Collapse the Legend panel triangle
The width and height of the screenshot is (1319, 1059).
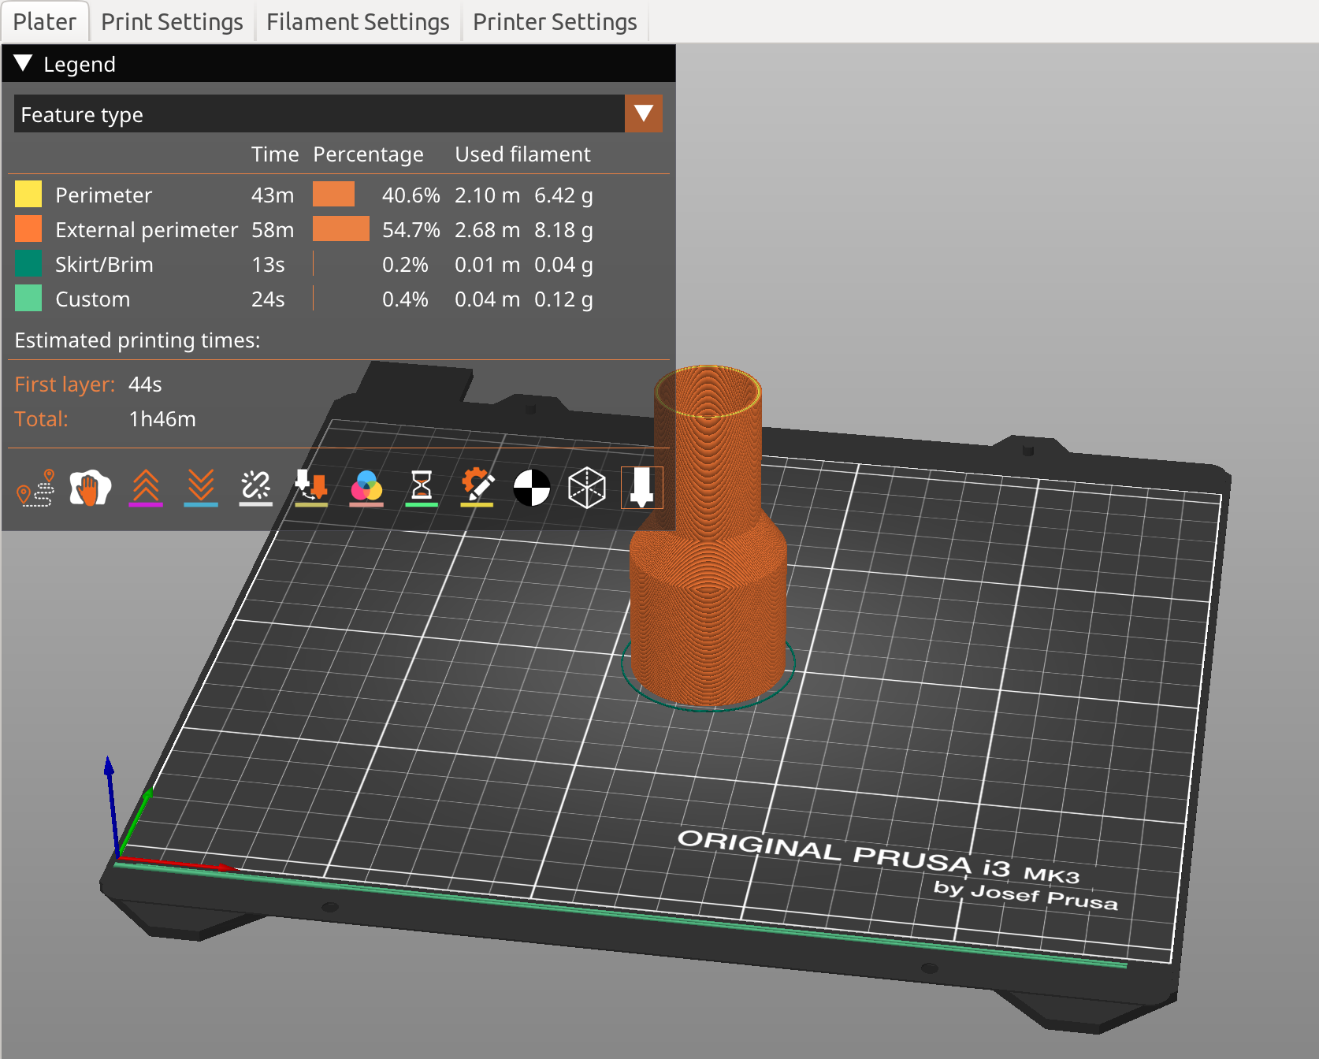coord(24,64)
